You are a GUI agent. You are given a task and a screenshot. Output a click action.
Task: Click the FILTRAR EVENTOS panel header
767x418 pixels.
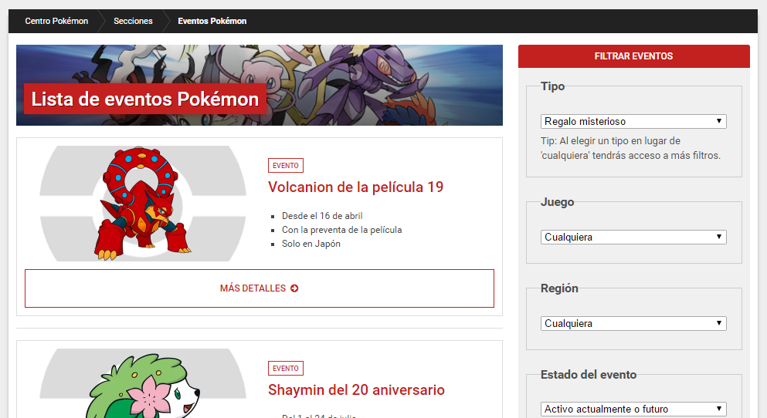[633, 56]
